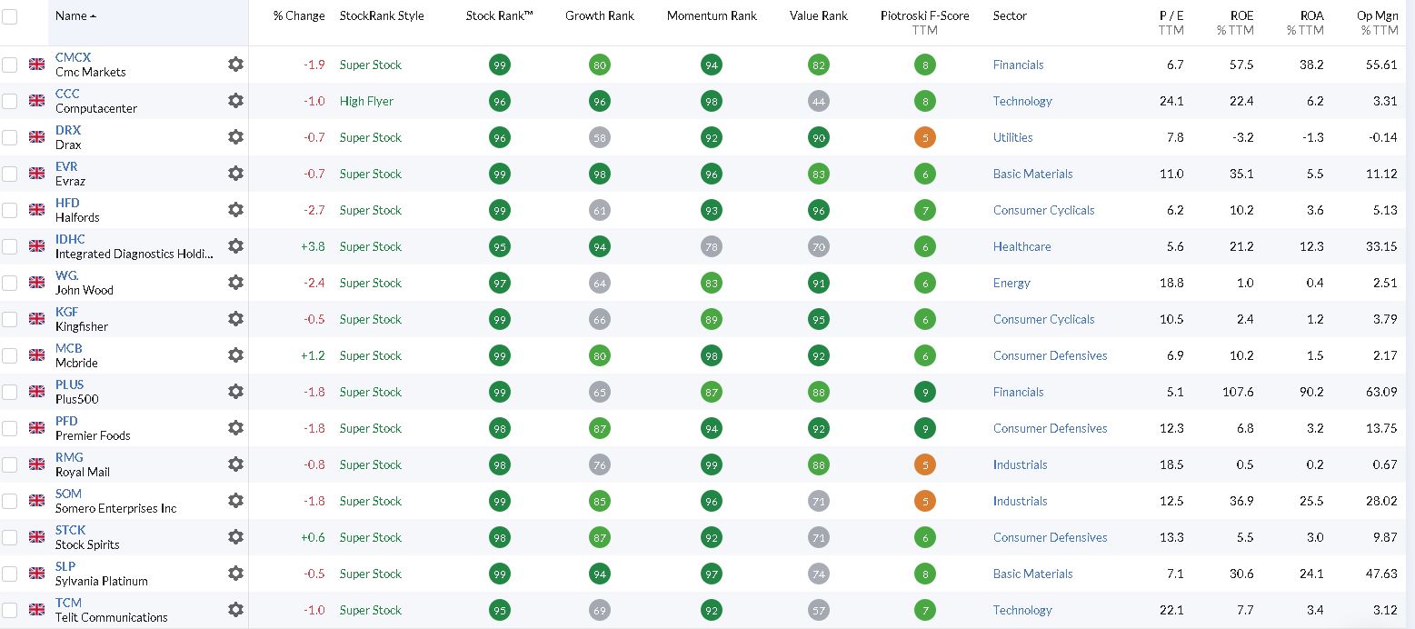
Task: Sort by Piotroski F-Score TTM column header
Action: 925,23
